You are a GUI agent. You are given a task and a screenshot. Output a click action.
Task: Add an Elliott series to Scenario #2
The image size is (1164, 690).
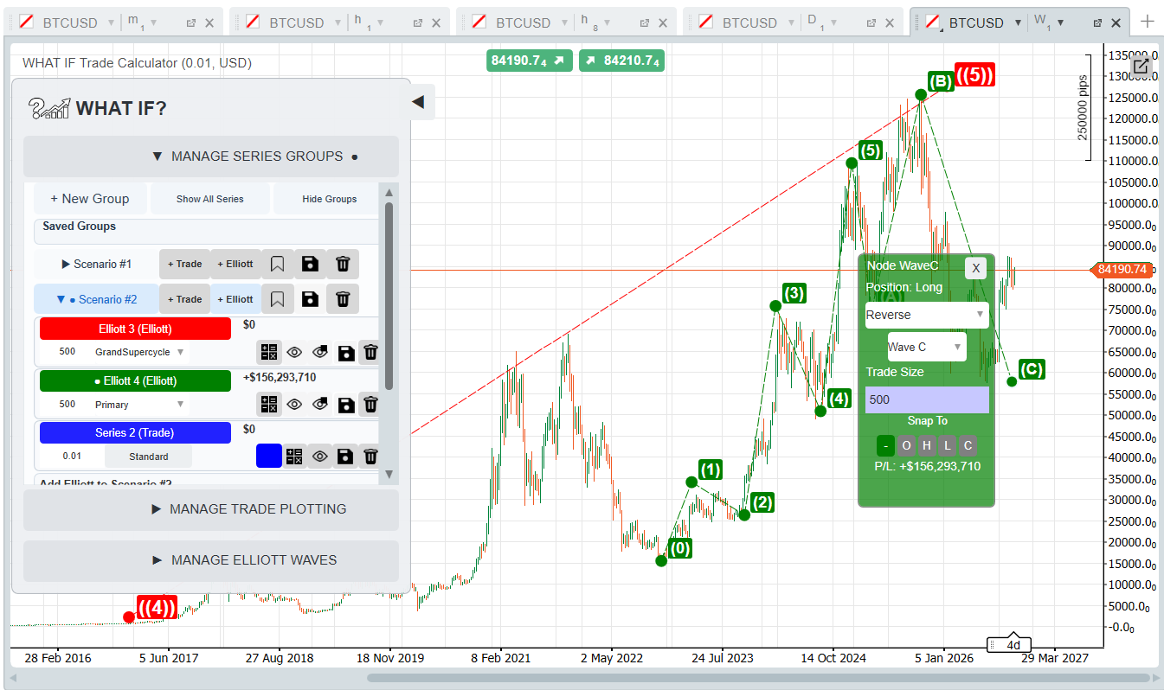pos(235,299)
